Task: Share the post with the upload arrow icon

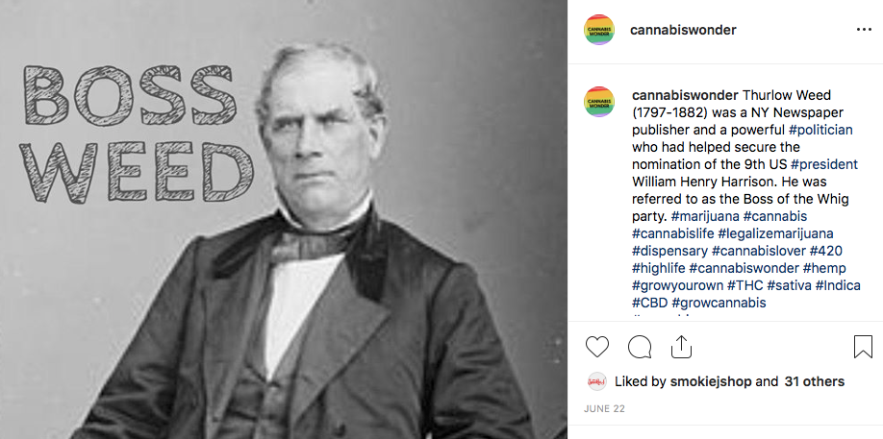Action: [x=681, y=347]
